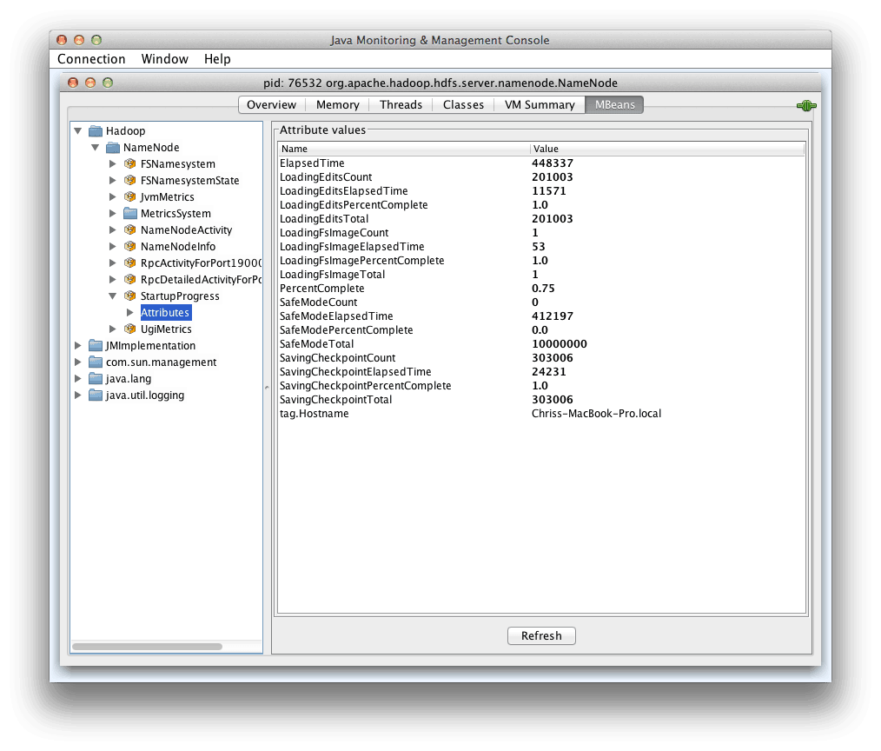Expand the NameNodeInfo node
This screenshot has height=751, width=881.
112,246
